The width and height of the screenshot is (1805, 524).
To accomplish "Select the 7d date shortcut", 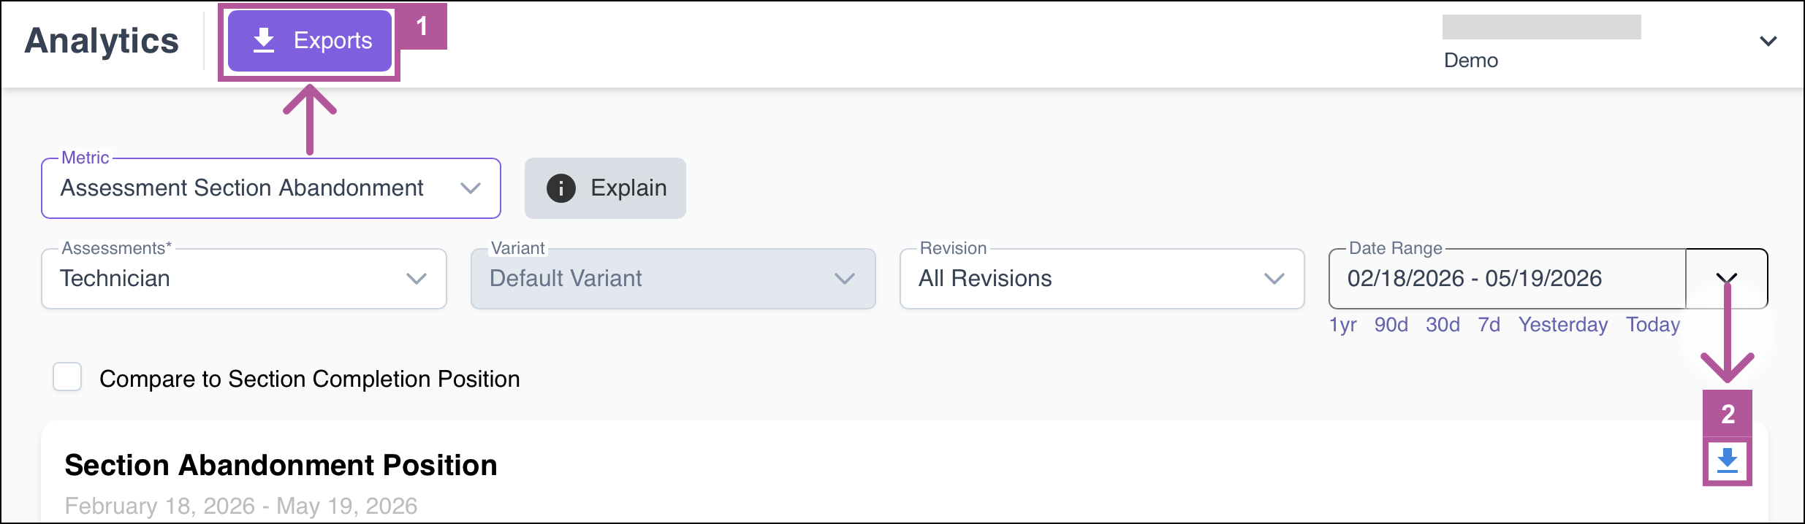I will 1489,325.
